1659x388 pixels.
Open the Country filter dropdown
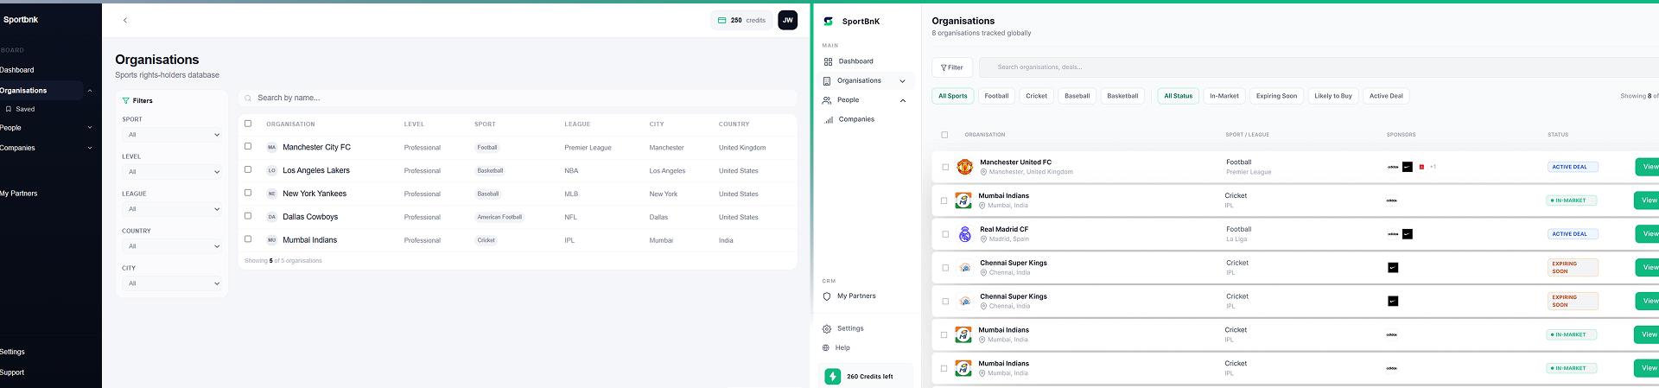(172, 246)
